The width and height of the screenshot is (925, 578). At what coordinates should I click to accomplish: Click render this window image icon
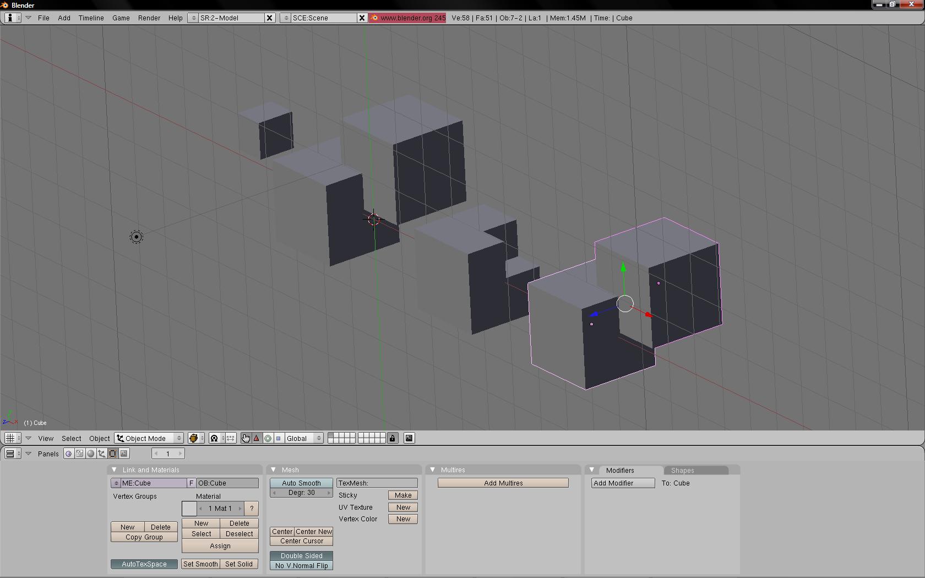[x=409, y=438]
